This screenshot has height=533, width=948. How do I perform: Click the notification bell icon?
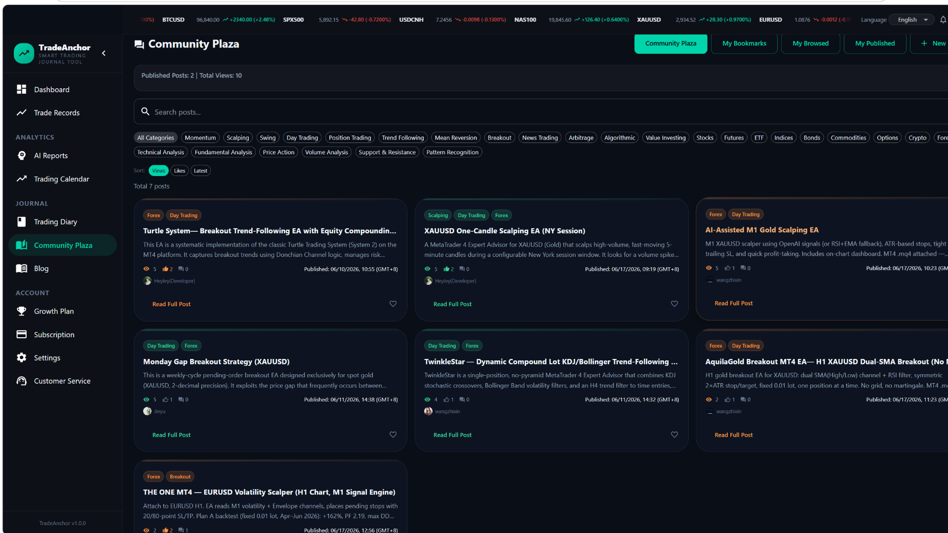(x=943, y=20)
